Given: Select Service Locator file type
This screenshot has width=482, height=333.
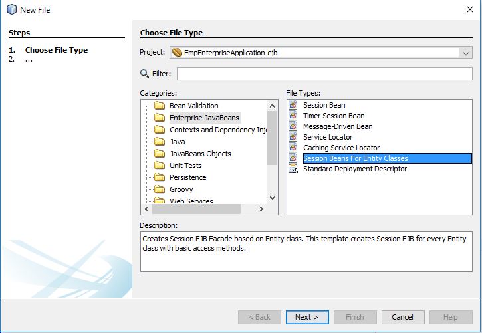Looking at the screenshot, I should tap(328, 137).
